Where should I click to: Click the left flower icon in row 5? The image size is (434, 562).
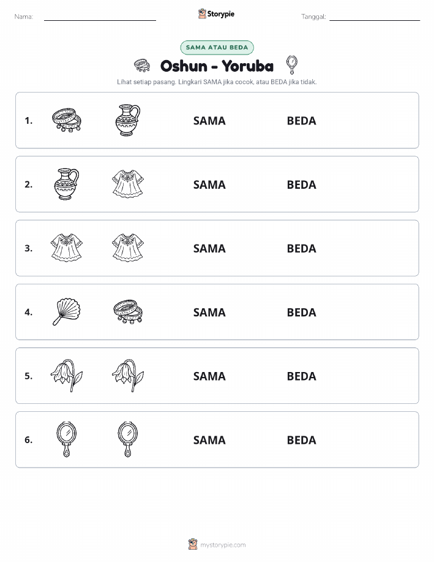(x=67, y=376)
